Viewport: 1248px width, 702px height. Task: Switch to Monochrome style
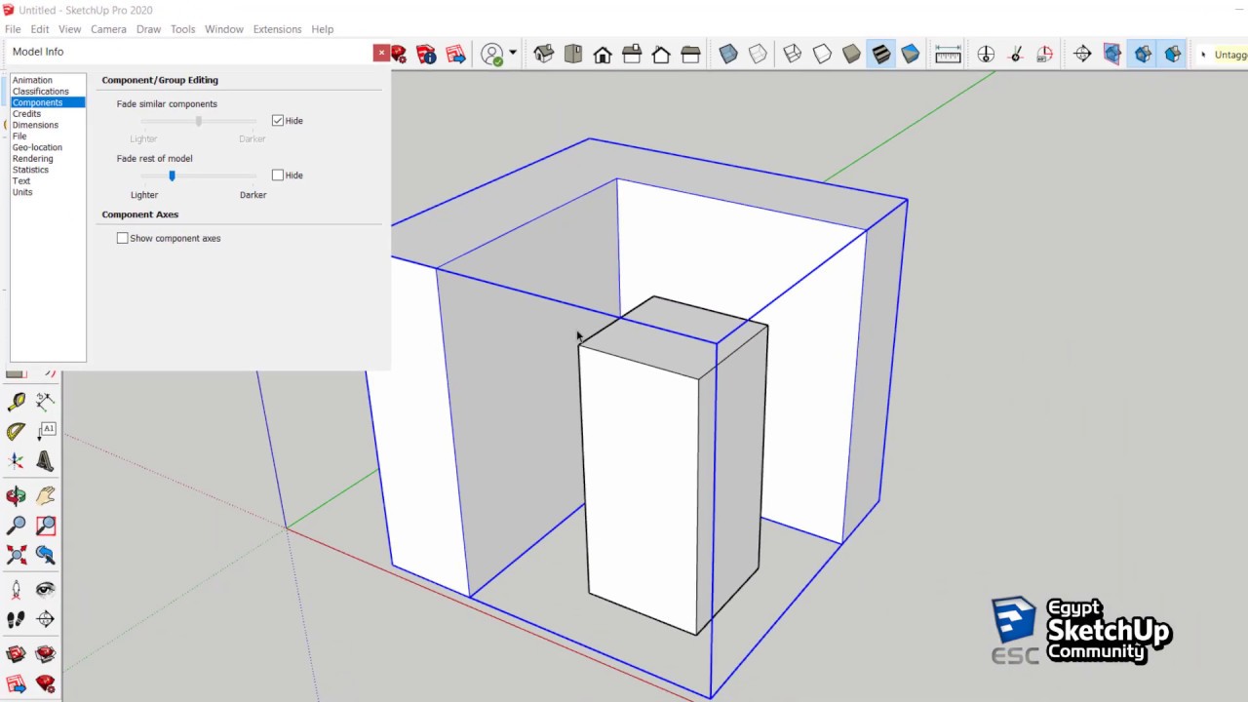pyautogui.click(x=911, y=55)
